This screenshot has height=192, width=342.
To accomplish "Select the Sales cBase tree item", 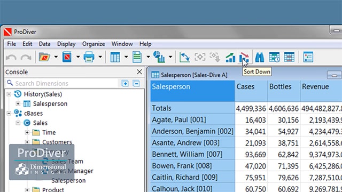I will pyautogui.click(x=41, y=123).
